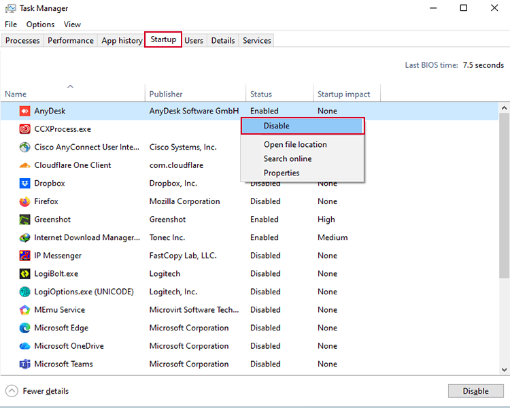The height and width of the screenshot is (408, 510).
Task: Click the CCXProcess.exe Creative Cloud icon
Action: tap(24, 129)
